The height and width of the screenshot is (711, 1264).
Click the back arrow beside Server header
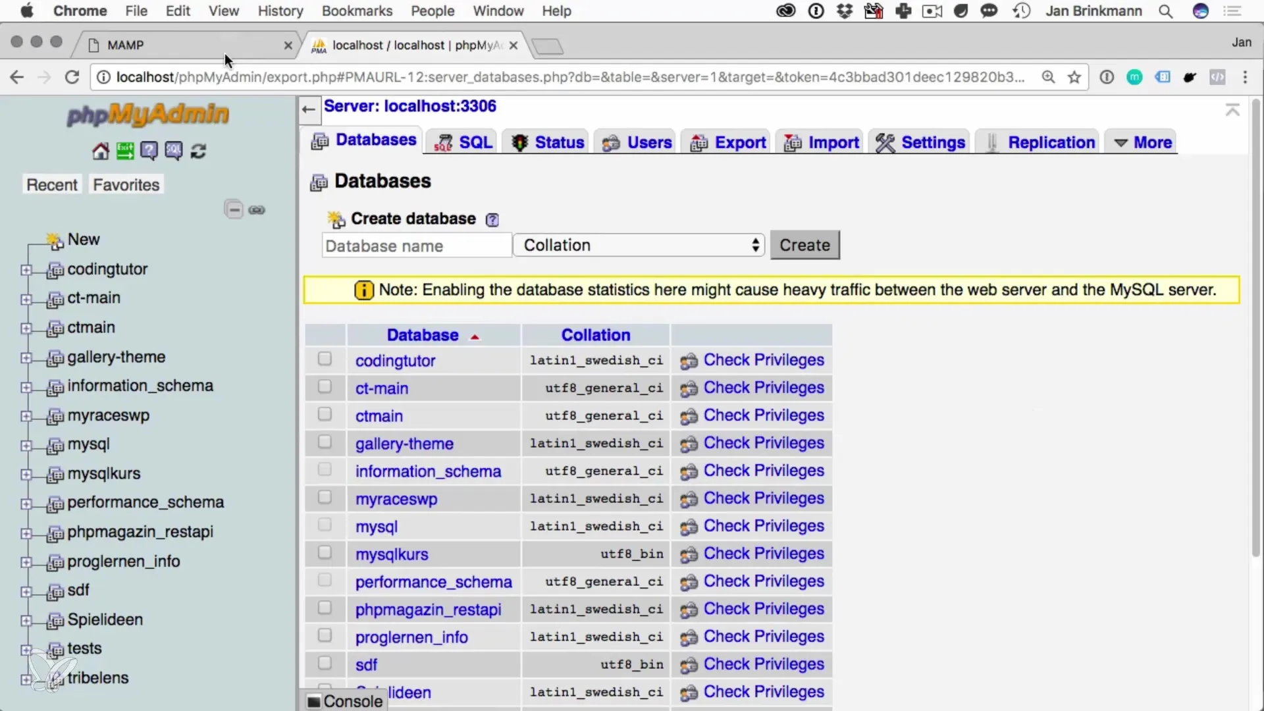pos(309,109)
